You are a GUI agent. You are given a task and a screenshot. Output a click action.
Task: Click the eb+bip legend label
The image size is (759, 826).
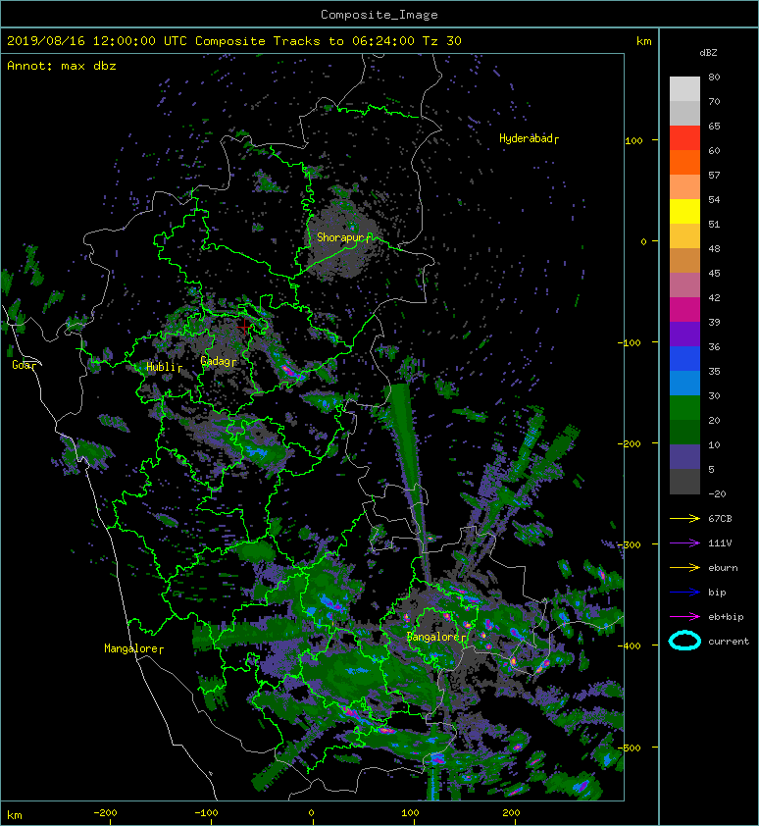726,617
